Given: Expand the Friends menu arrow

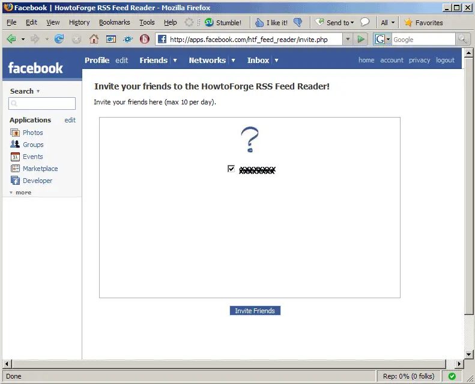Looking at the screenshot, I should coord(175,60).
